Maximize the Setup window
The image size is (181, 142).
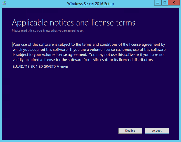164,3
